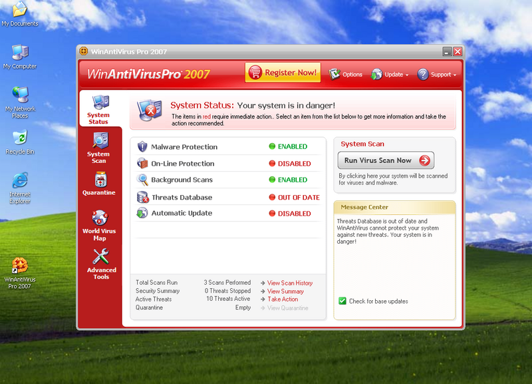Click the WinAntiVirus title bar app icon

click(83, 51)
